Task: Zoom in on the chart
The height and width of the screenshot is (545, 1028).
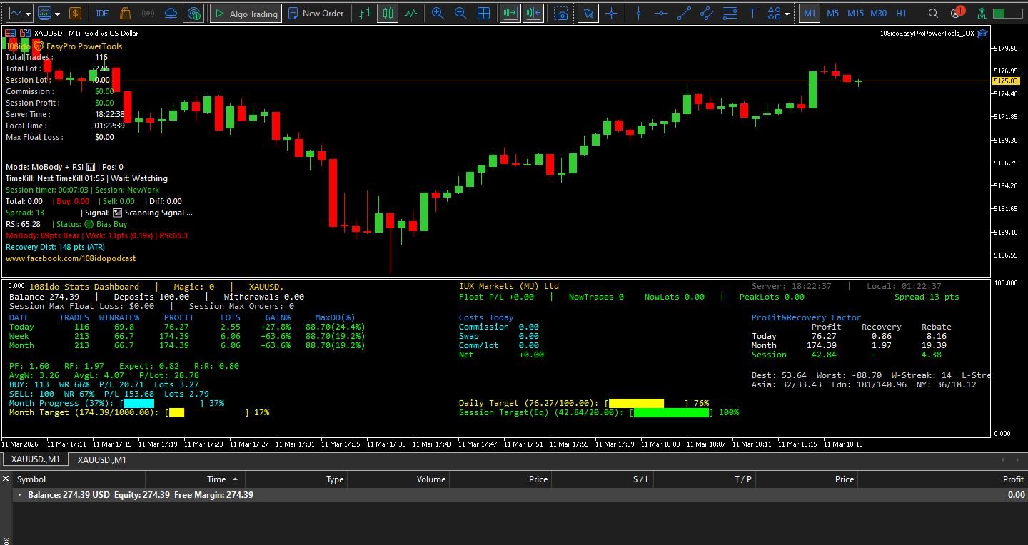Action: pos(438,13)
